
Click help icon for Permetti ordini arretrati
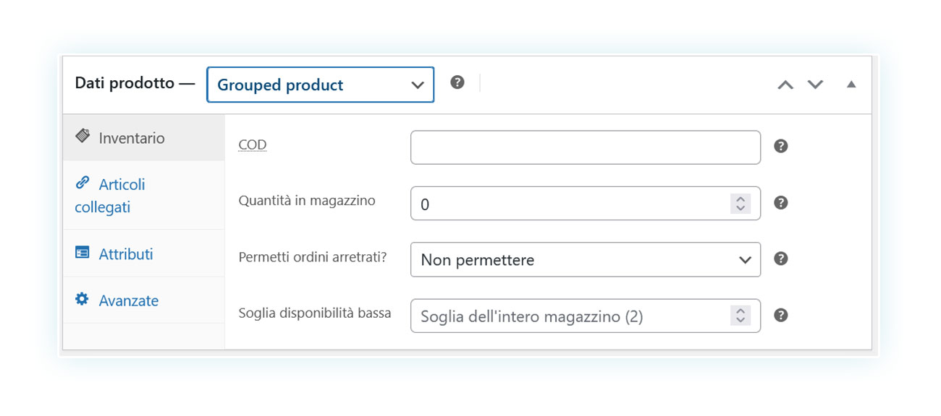click(780, 259)
